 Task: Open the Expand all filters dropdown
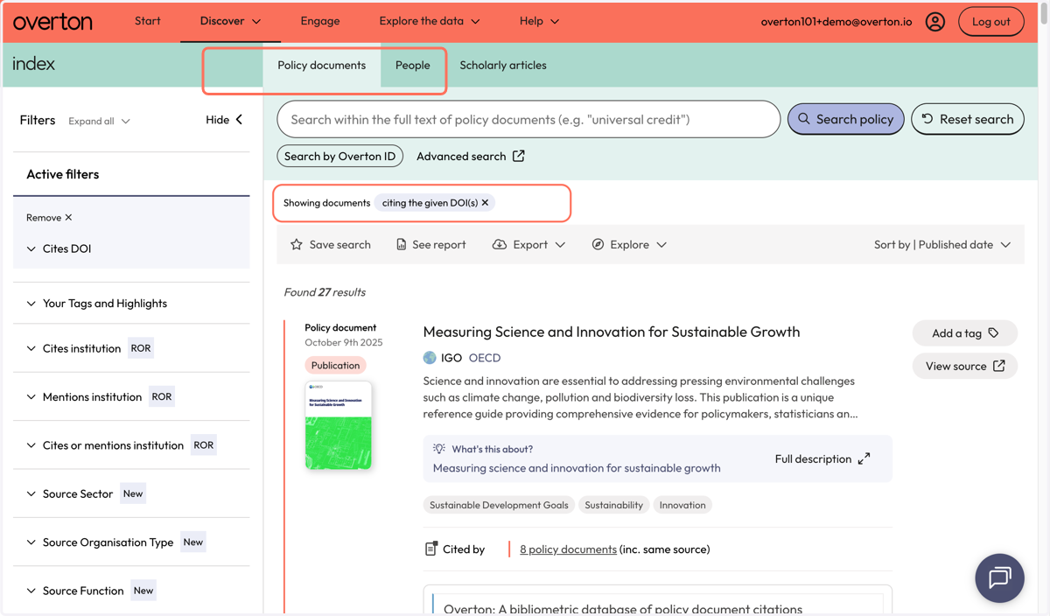click(x=99, y=121)
